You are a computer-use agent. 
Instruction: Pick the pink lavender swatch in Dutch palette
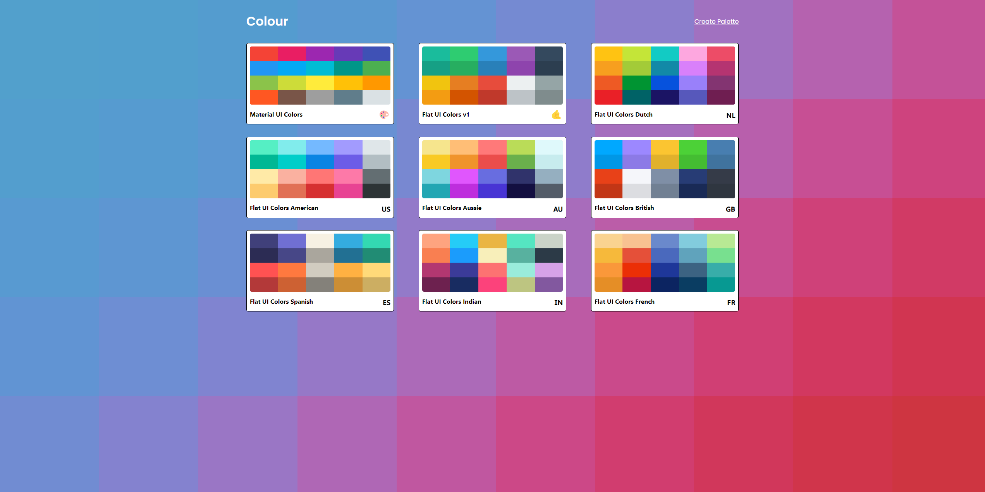693,54
